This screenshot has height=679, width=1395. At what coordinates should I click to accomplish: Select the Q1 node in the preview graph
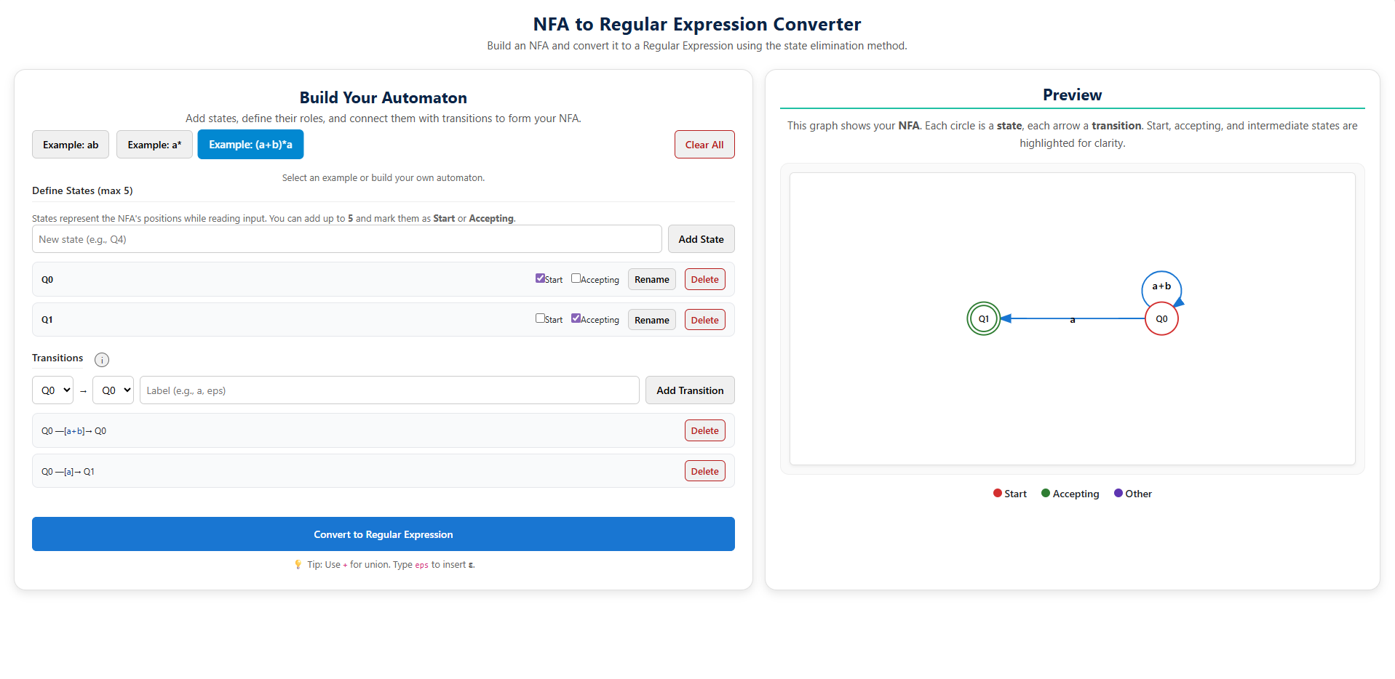984,318
